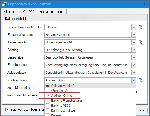The width and height of the screenshot is (150, 116).
Task: Click the Datenansicht section header
Action: pyautogui.click(x=75, y=19)
